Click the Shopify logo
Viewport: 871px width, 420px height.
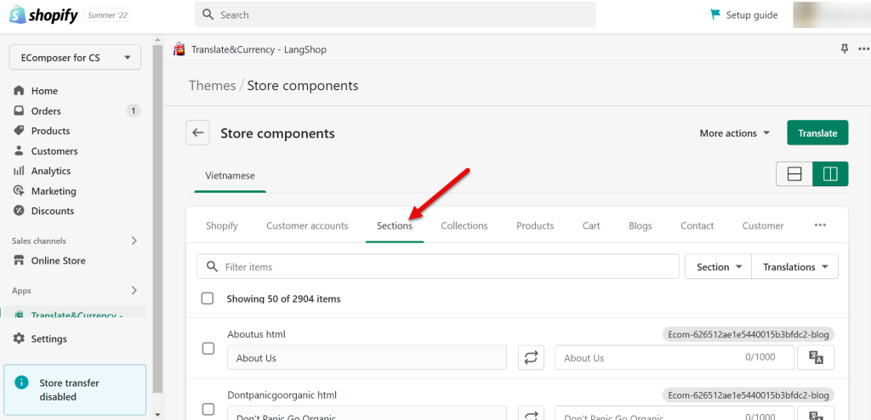tap(43, 15)
